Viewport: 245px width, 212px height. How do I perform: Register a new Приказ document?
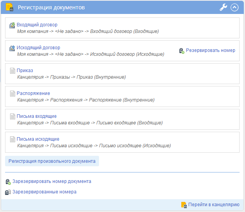coord(25,71)
